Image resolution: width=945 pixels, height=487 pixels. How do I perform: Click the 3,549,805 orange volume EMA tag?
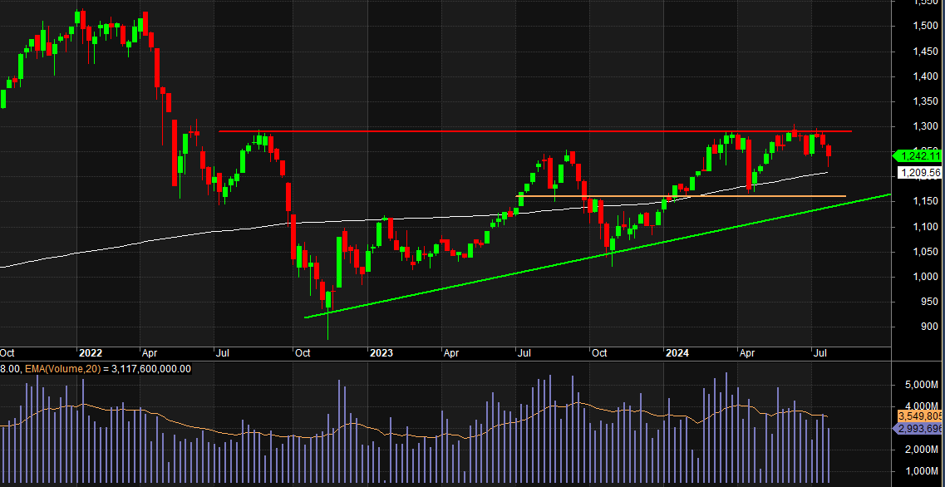920,416
